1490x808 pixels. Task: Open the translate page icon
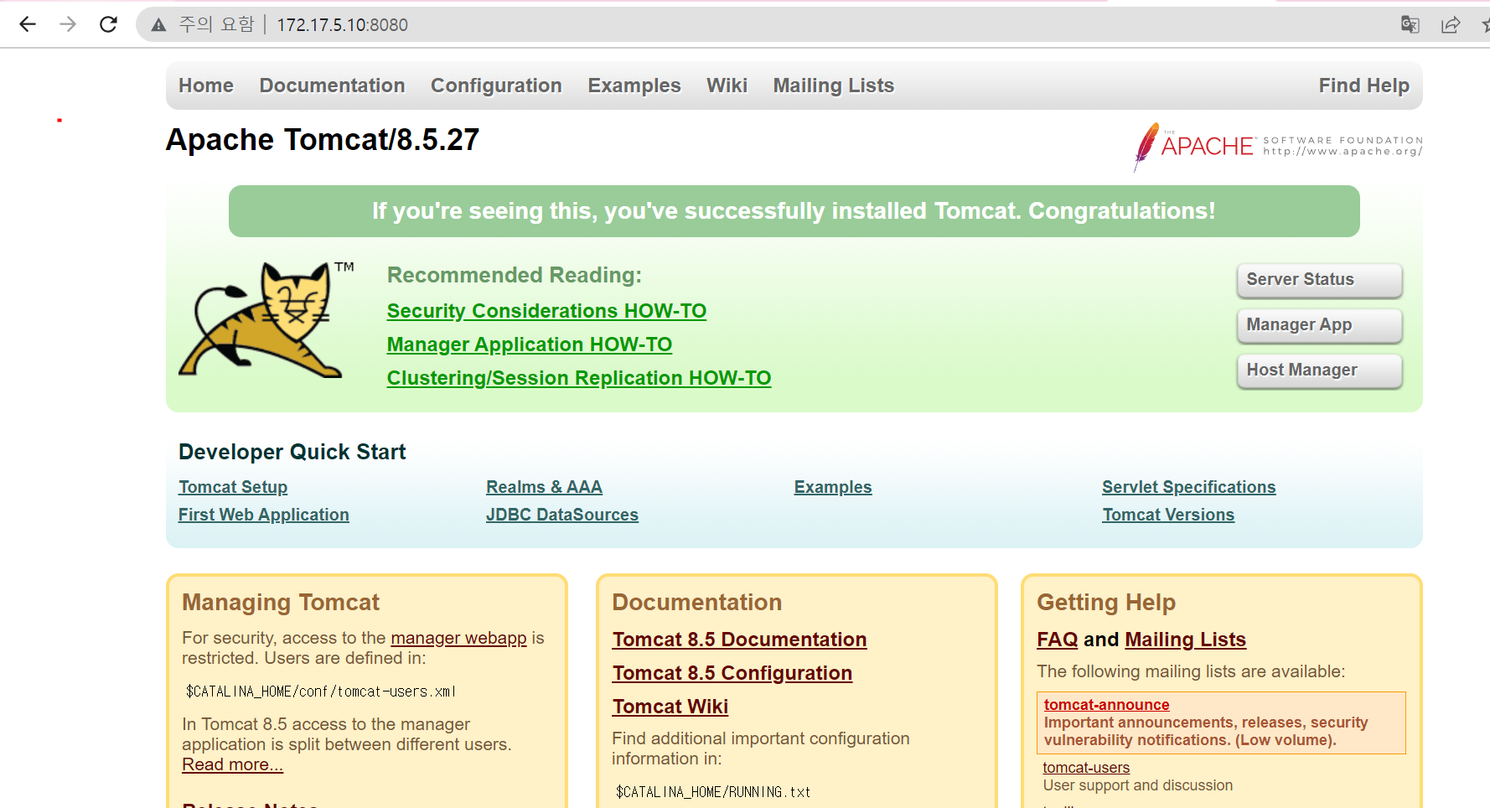click(1410, 24)
